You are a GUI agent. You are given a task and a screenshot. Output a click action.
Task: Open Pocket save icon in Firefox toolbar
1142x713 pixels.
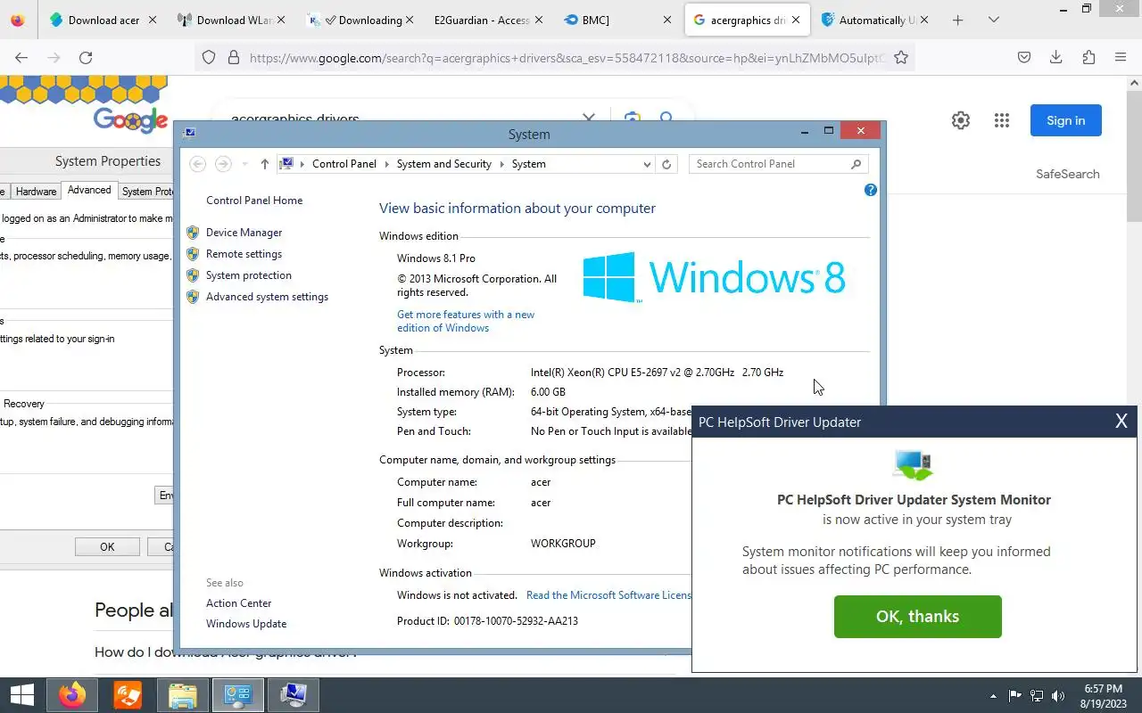point(1024,57)
